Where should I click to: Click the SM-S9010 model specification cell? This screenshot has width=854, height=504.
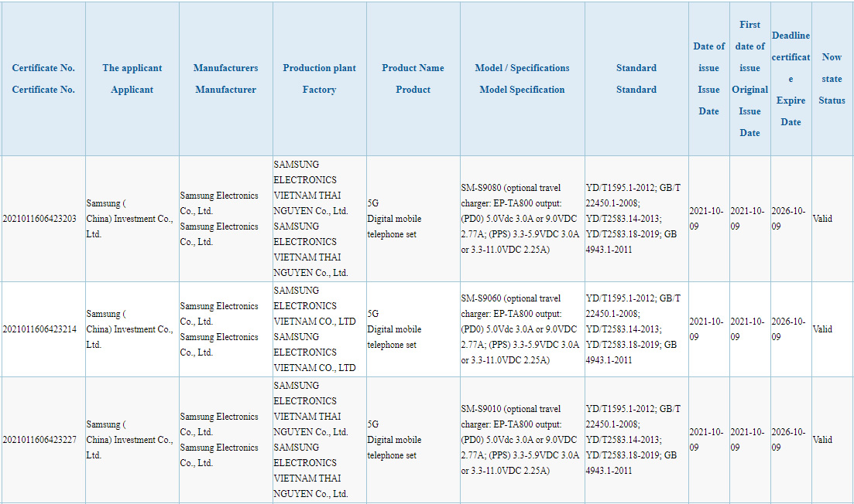click(x=523, y=439)
